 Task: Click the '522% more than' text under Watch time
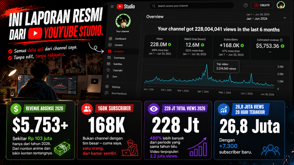click(x=194, y=51)
